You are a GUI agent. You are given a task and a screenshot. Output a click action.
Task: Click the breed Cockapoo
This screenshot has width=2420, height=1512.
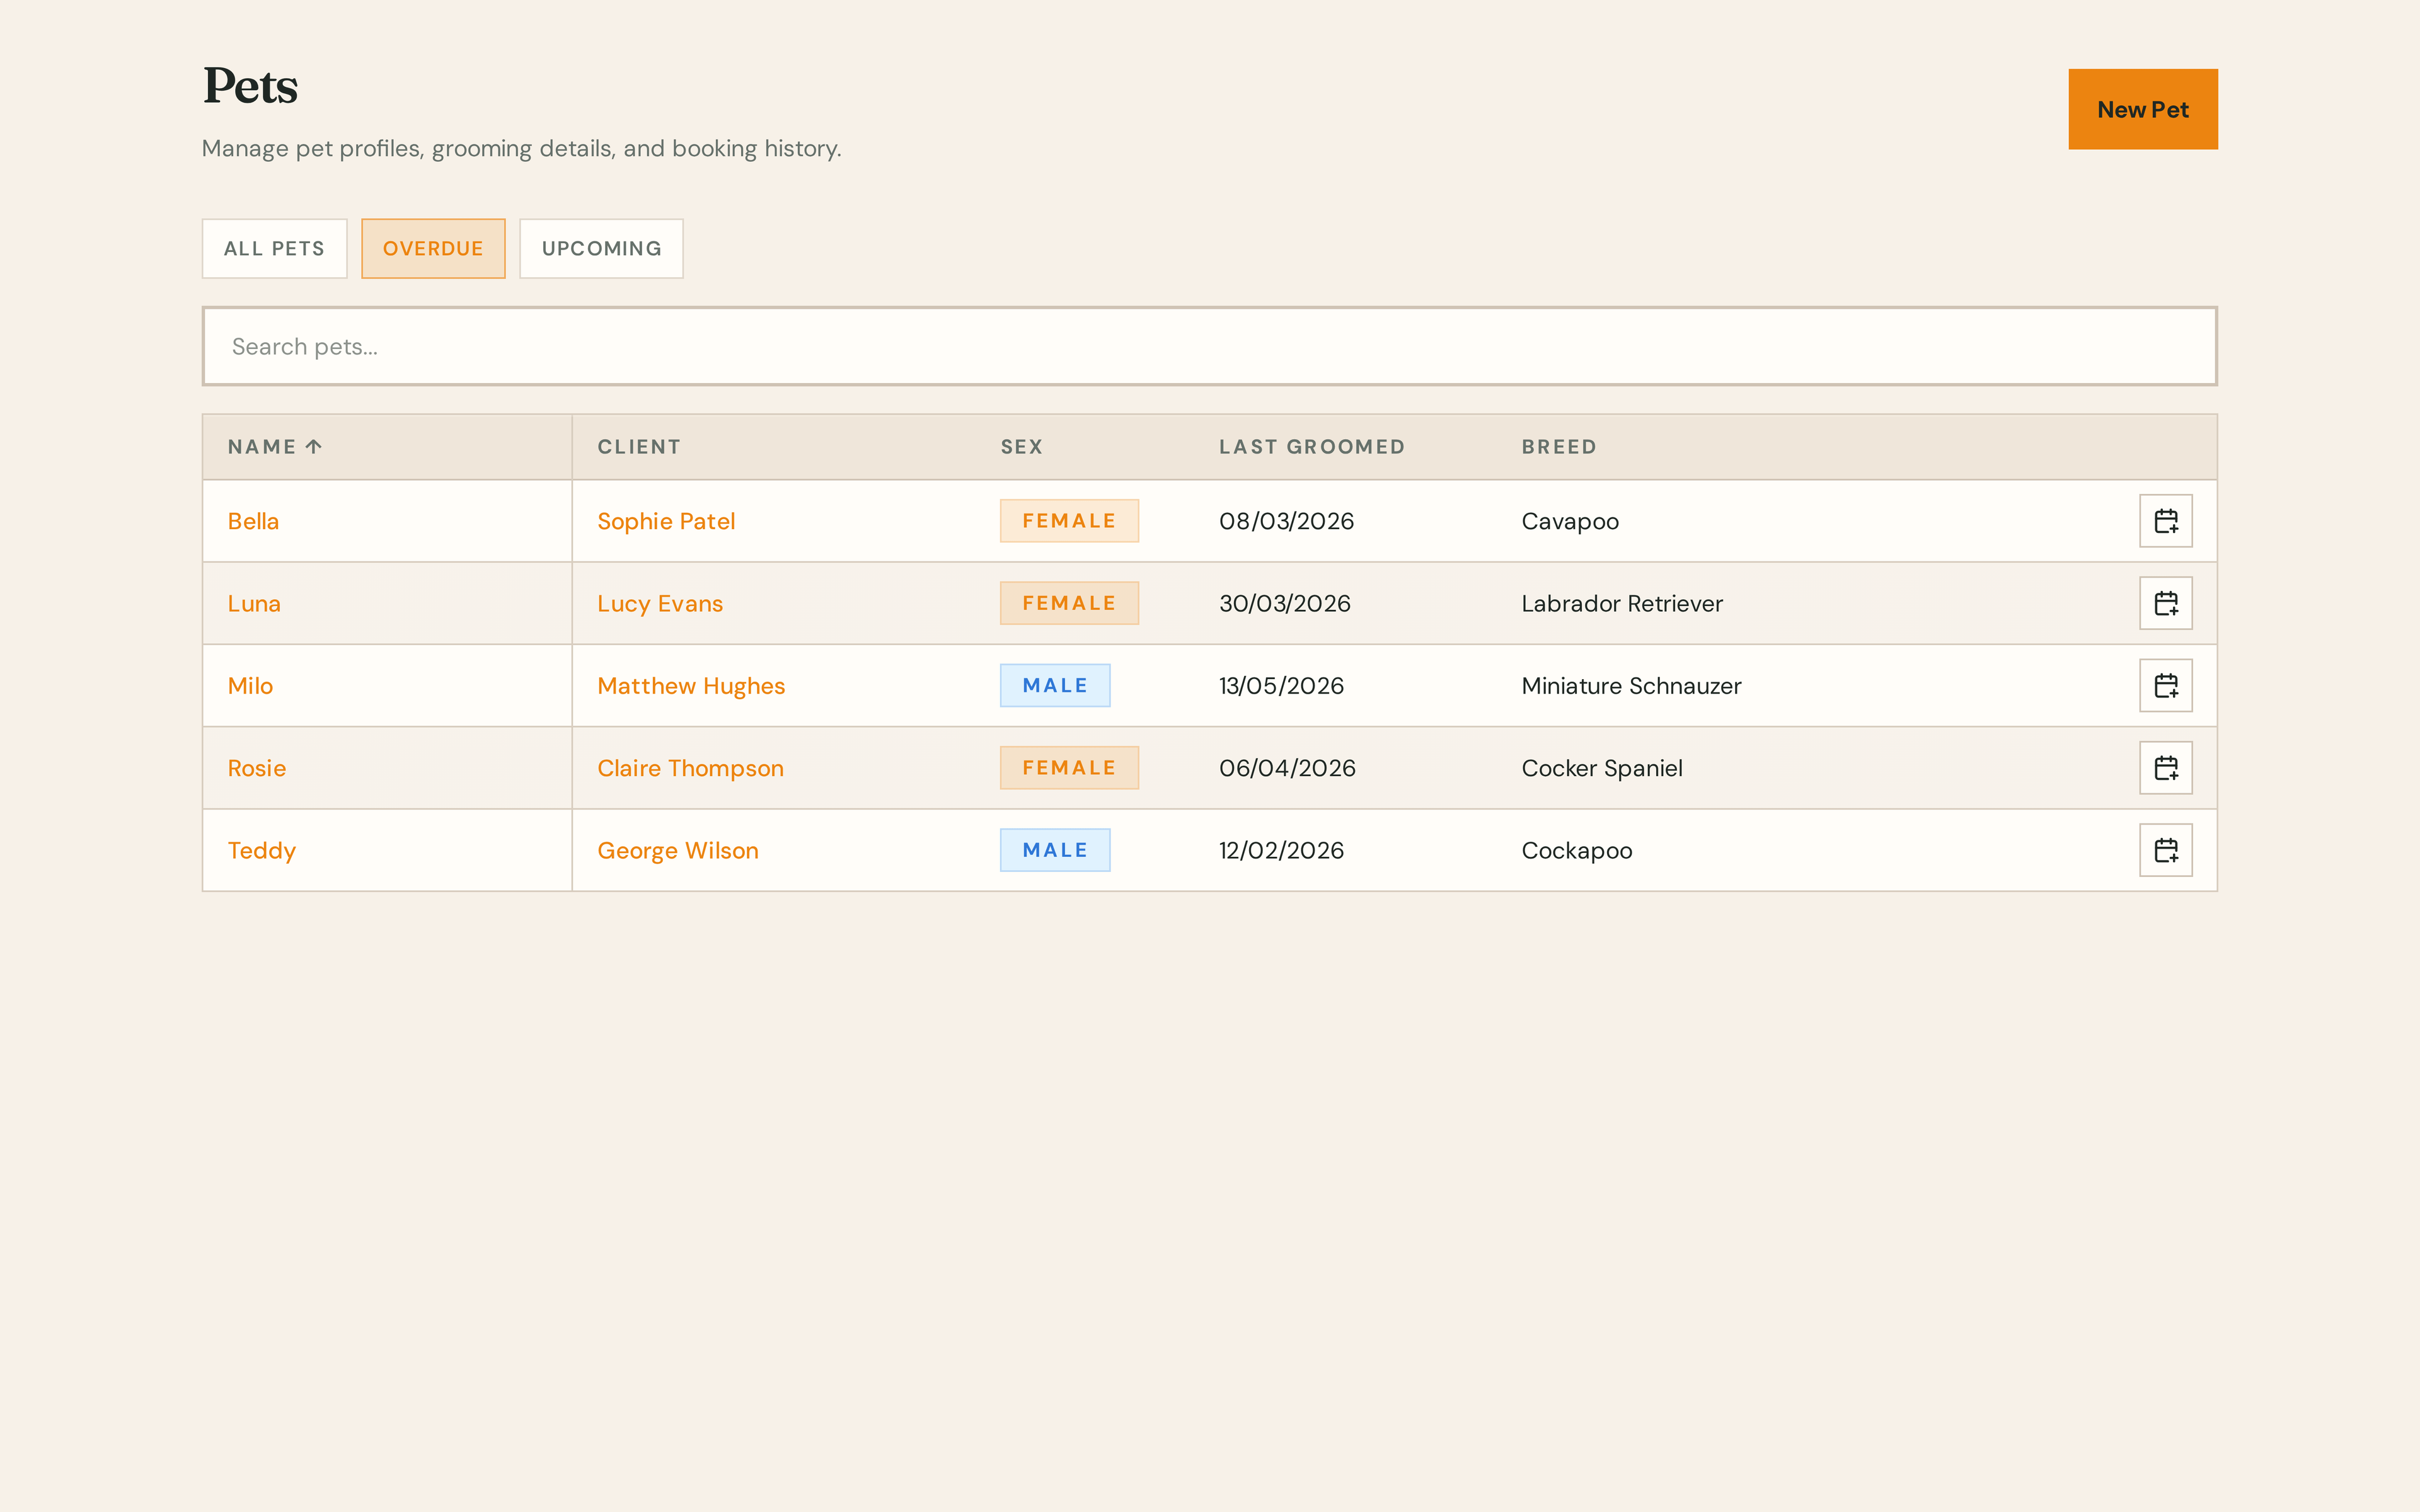click(1577, 851)
